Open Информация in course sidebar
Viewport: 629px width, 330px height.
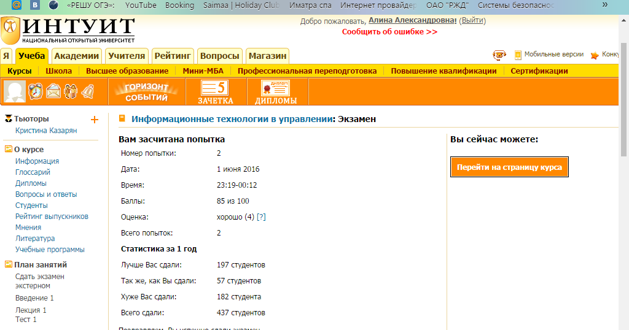(37, 161)
